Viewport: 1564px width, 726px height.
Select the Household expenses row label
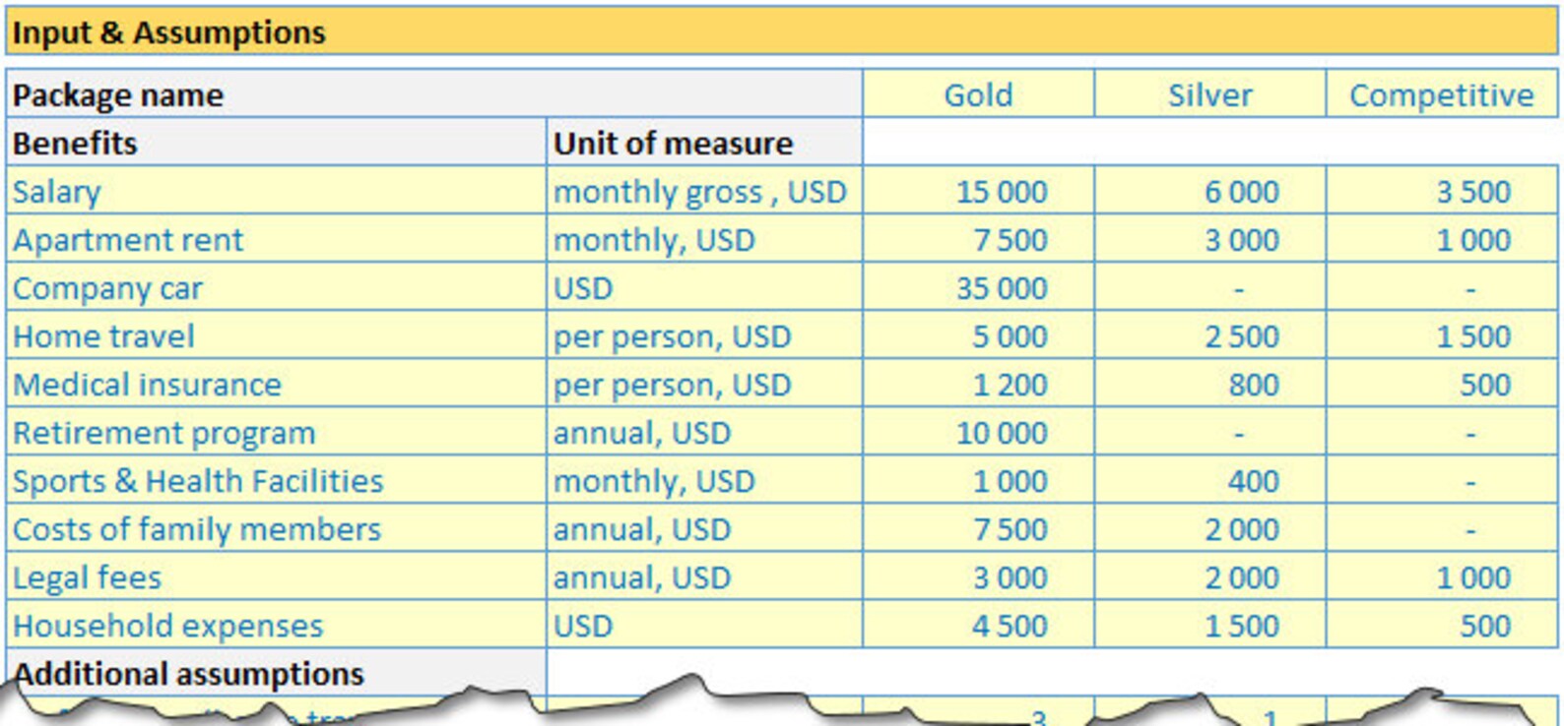[x=276, y=625]
